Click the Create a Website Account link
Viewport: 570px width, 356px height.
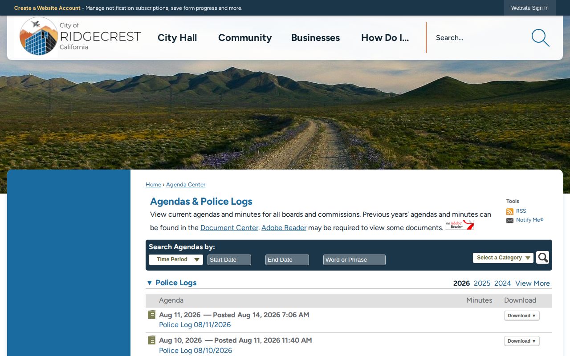(x=47, y=8)
